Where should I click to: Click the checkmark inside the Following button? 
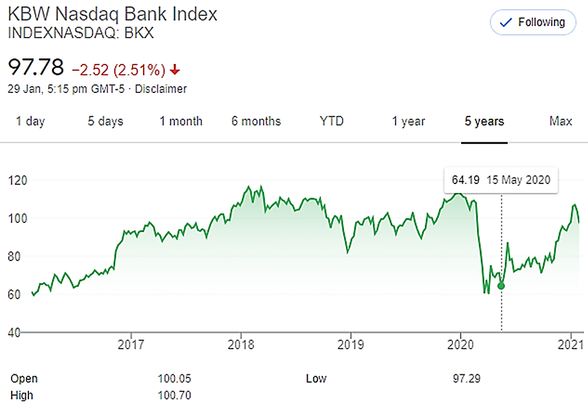(505, 22)
